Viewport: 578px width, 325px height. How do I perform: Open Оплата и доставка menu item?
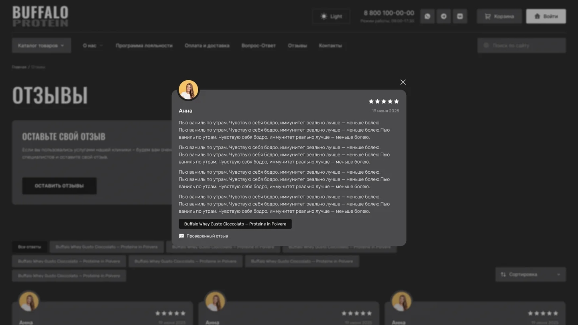click(207, 46)
